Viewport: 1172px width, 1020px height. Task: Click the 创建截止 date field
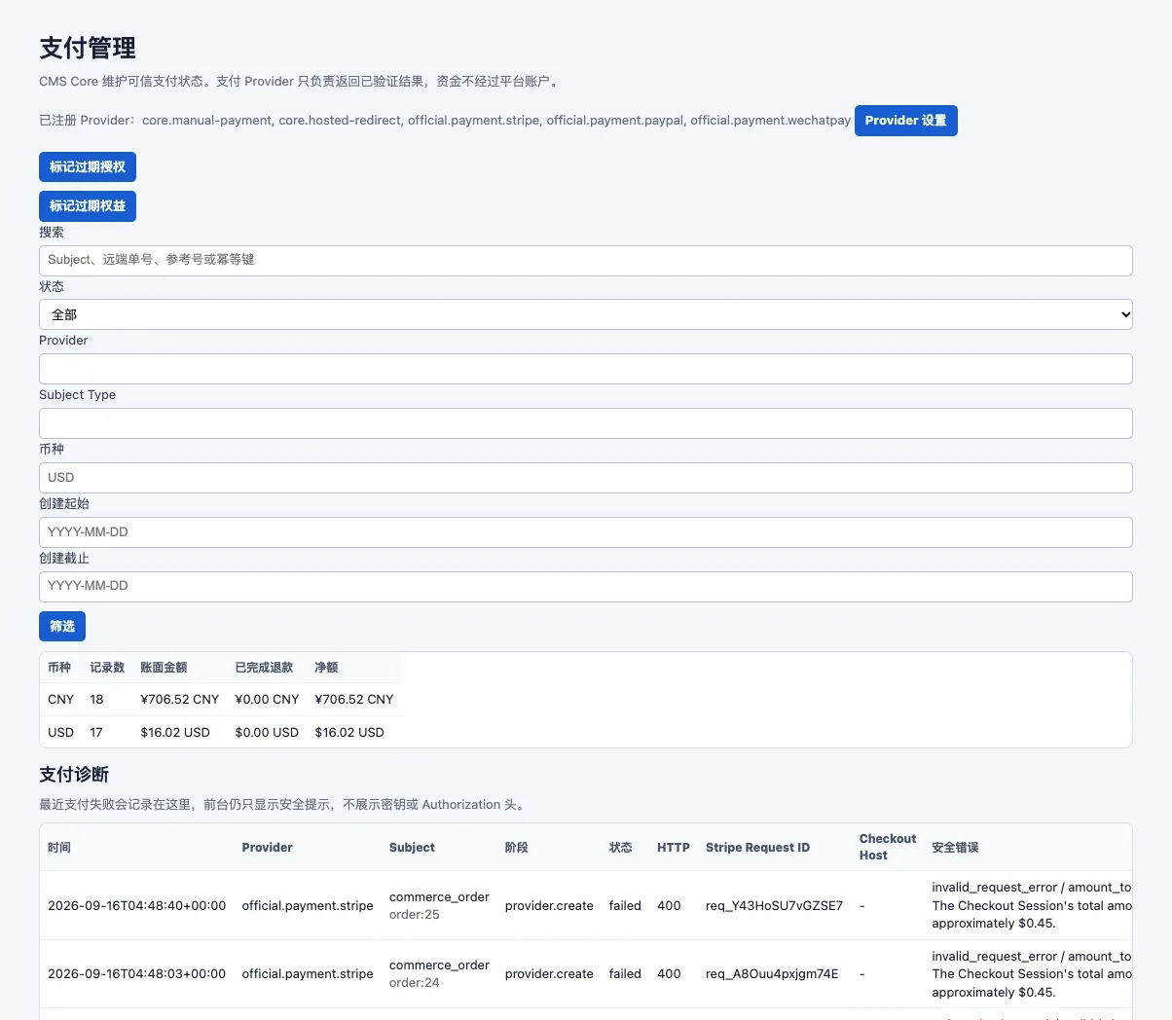tap(586, 586)
